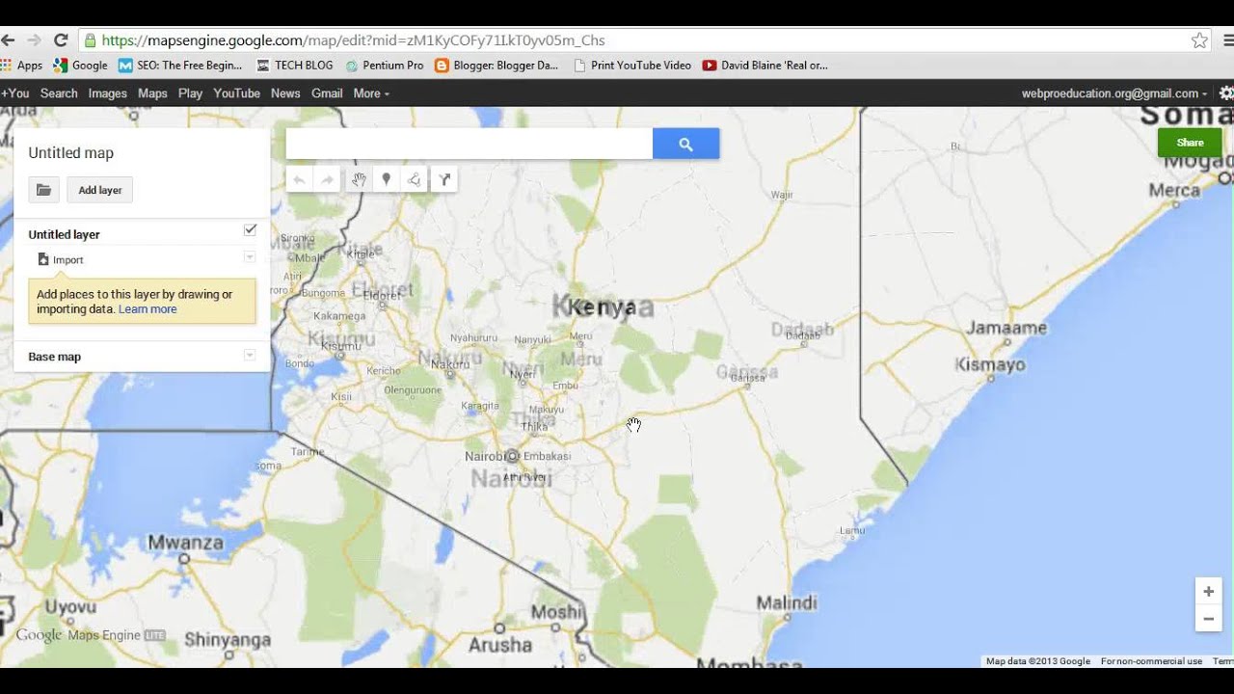Open the account email dropdown
Viewport: 1234px width, 694px height.
click(x=1114, y=93)
